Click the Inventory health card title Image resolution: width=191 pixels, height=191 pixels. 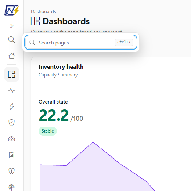[61, 67]
